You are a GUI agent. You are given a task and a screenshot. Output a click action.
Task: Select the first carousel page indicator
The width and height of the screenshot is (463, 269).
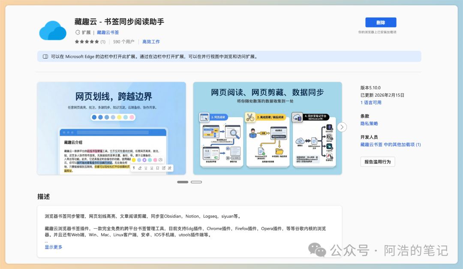coord(183,182)
